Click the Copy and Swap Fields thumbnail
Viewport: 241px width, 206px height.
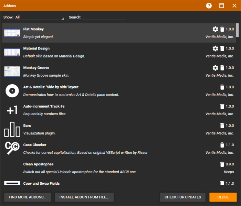tap(12, 183)
